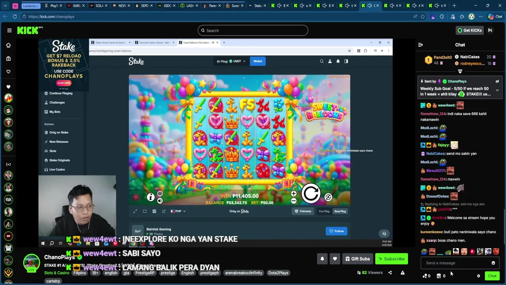Toggle notification bell for ChanoPlays
The image size is (506, 285).
pyautogui.click(x=322, y=259)
